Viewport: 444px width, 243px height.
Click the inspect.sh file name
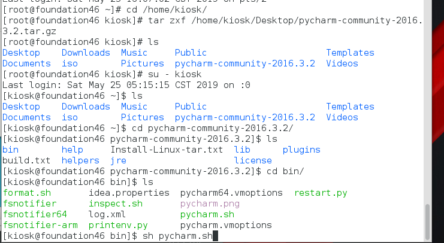(116, 203)
